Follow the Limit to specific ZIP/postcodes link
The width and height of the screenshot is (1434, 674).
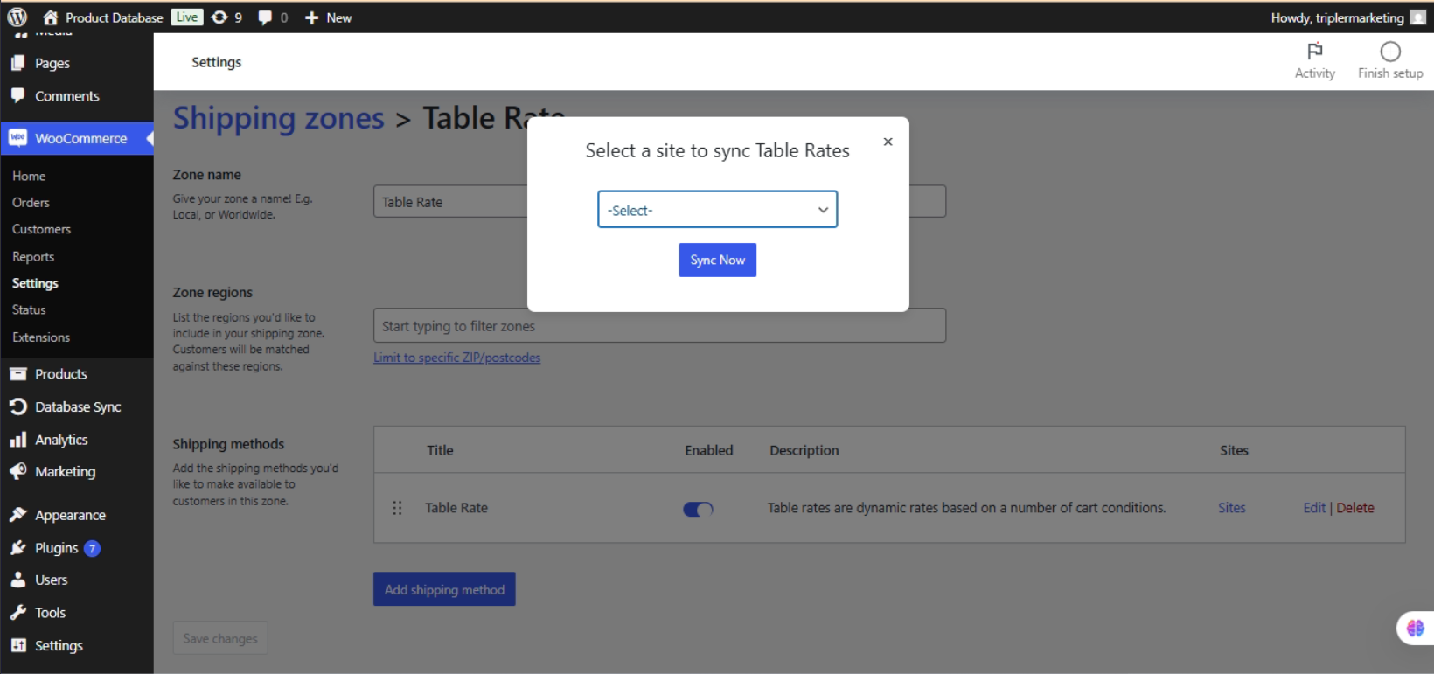[x=456, y=358]
